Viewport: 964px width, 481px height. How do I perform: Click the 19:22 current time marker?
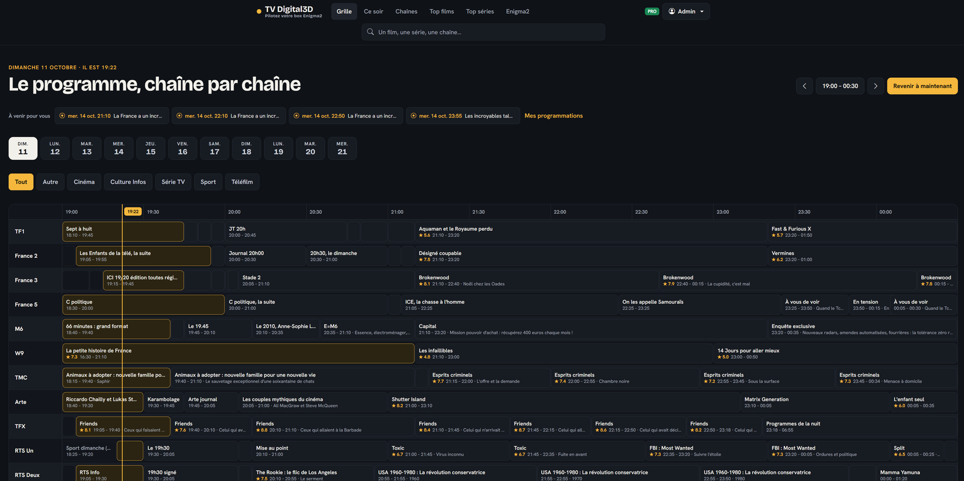(x=133, y=212)
